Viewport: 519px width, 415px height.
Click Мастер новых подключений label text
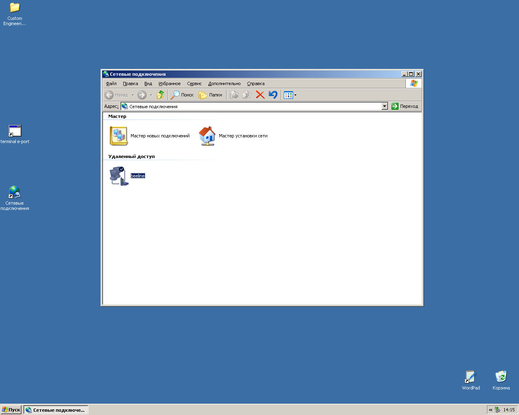pos(160,136)
